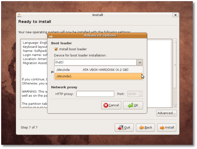Image resolution: width=197 pixels, height=149 pixels.
Task: Click the Quit button's exit door icon
Action: click(x=120, y=128)
